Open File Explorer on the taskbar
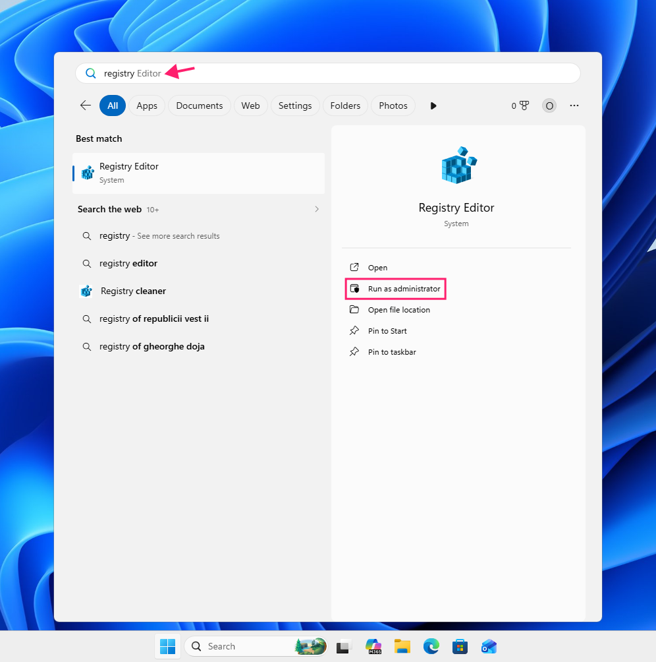 (402, 646)
